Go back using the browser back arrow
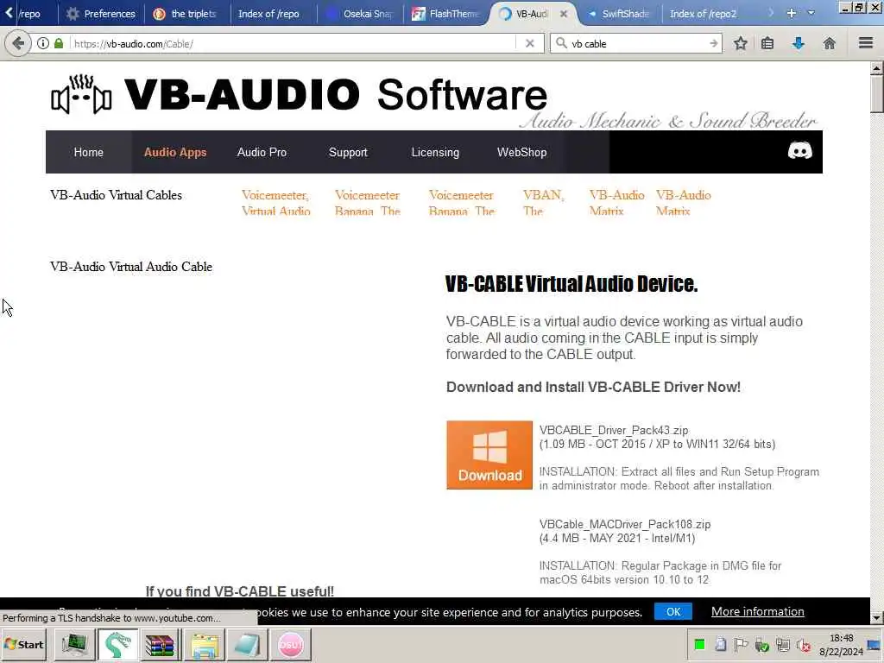The height and width of the screenshot is (663, 884). point(19,43)
